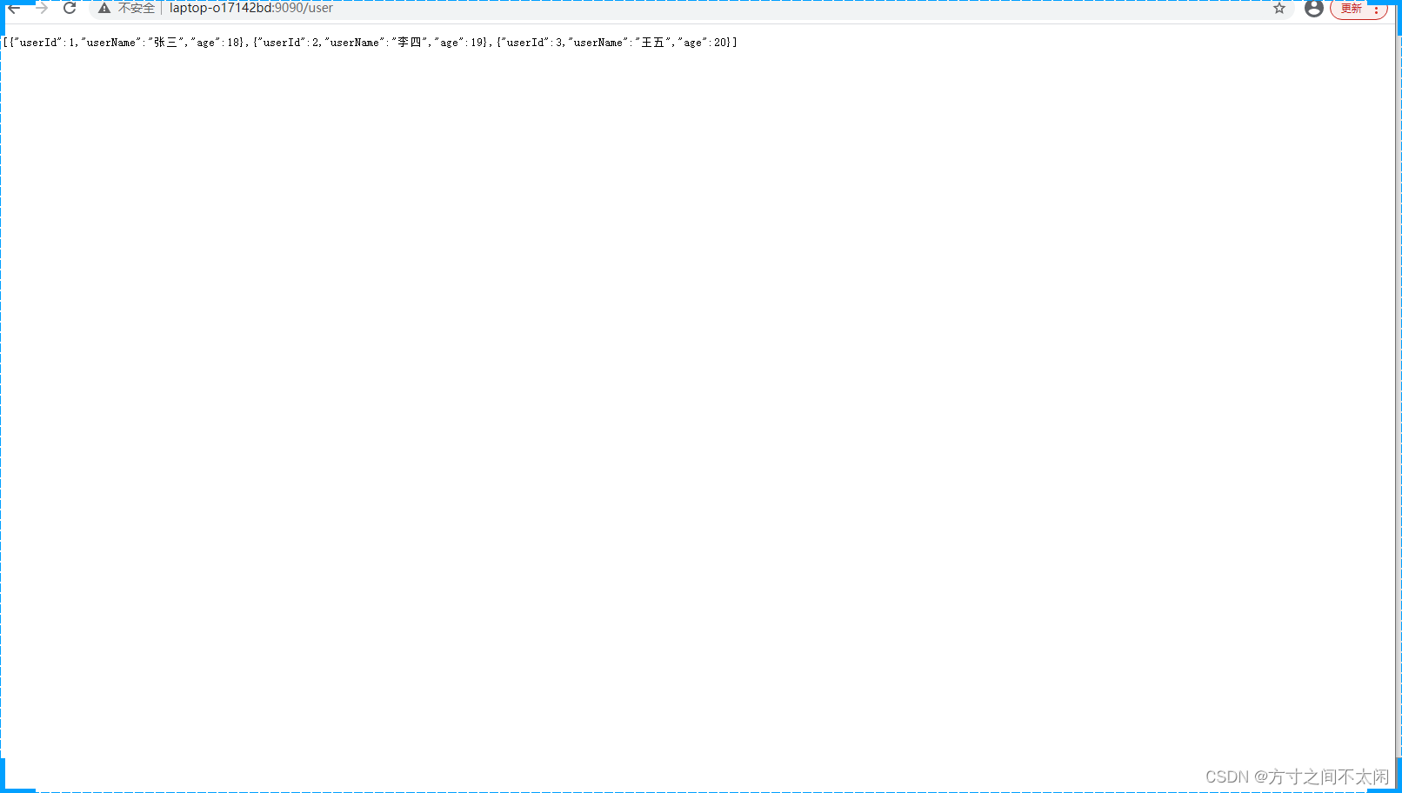The height and width of the screenshot is (793, 1402).
Task: Click the JSON text "userName":"王五"
Action: (619, 42)
